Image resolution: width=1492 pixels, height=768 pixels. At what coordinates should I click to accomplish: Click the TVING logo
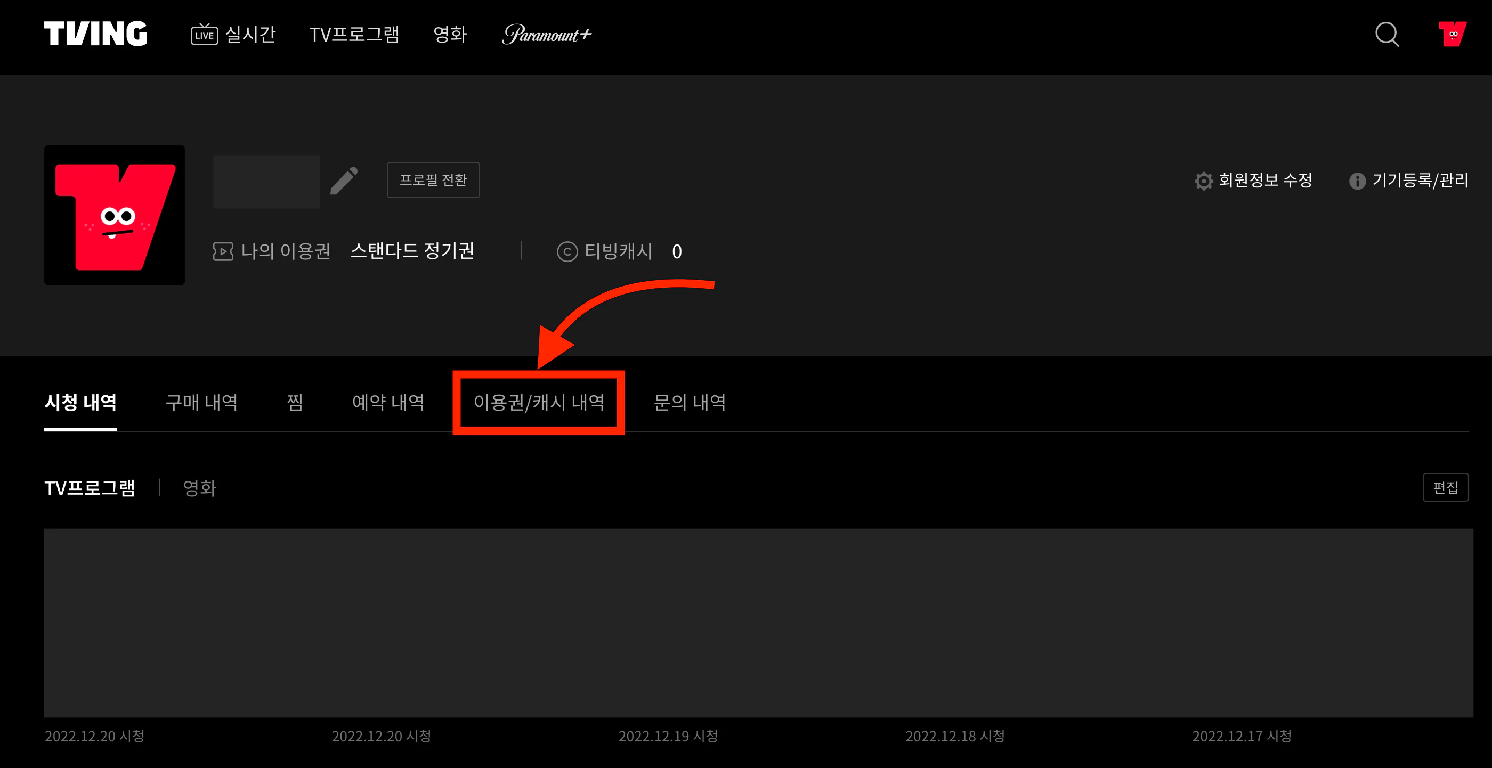95,34
